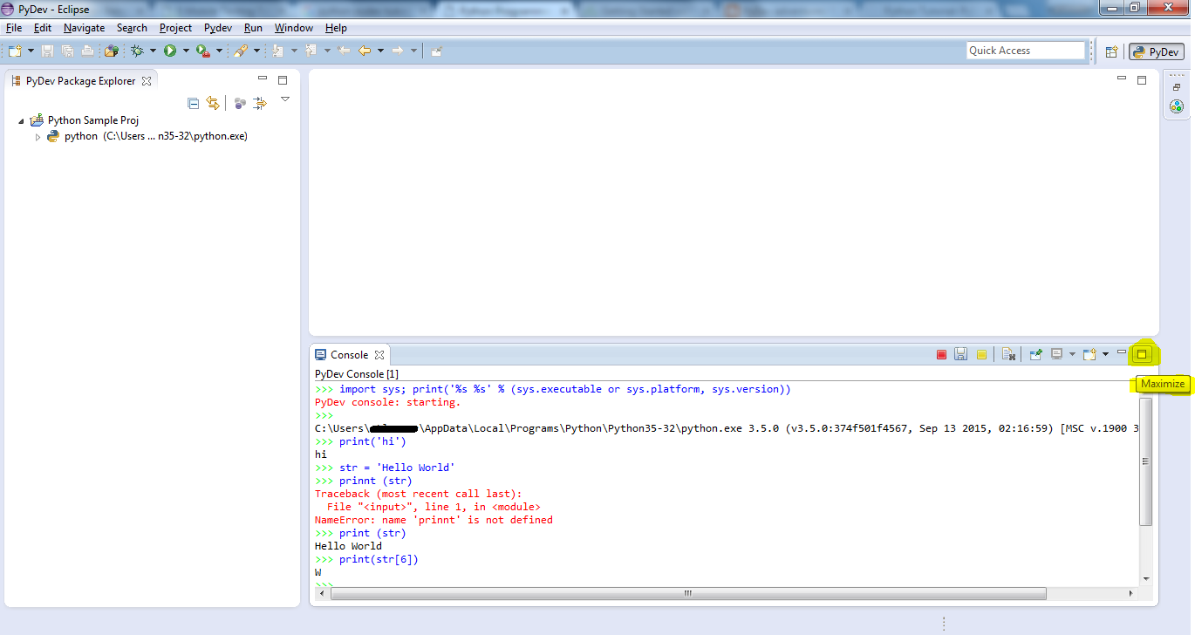Minimize the Console view
The height and width of the screenshot is (635, 1195).
(x=1122, y=352)
